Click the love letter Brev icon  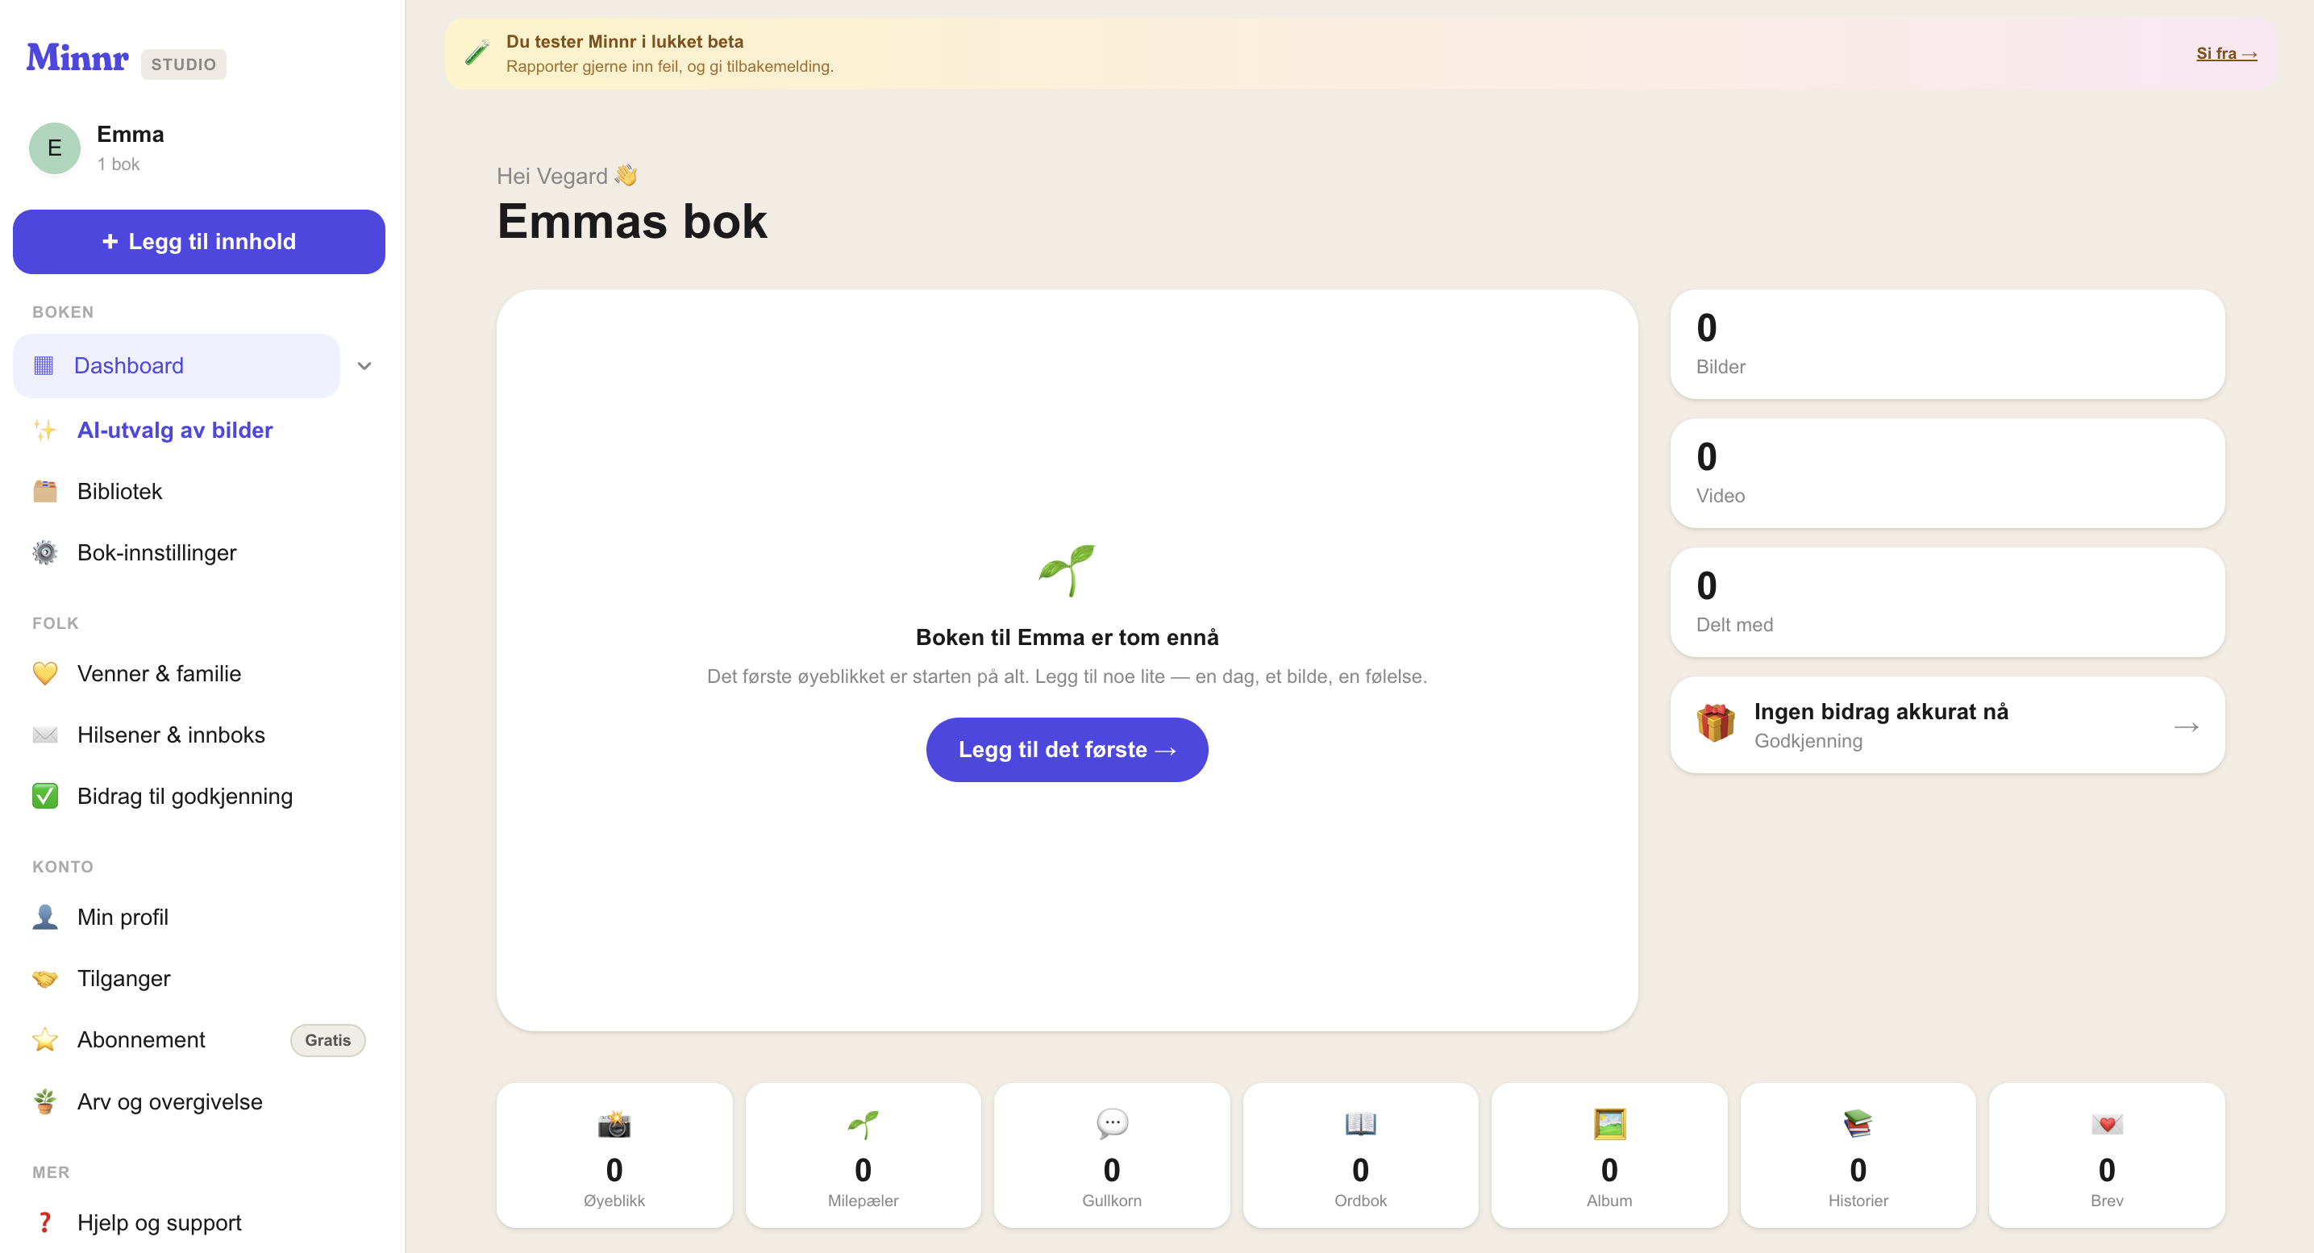tap(2107, 1125)
